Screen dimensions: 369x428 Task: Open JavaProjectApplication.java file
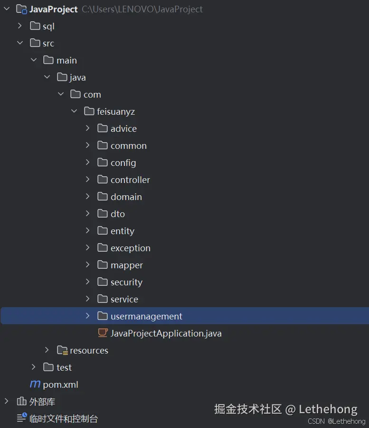[x=166, y=333]
